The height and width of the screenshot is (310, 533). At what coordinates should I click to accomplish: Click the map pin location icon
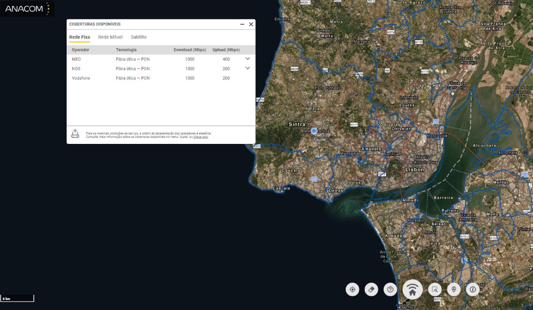tap(453, 290)
